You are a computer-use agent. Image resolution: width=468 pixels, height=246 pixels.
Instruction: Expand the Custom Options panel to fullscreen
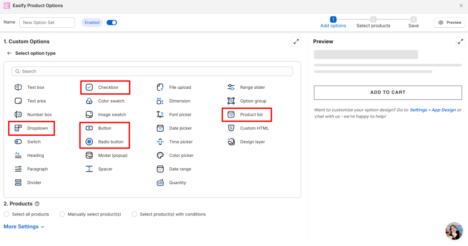[296, 41]
